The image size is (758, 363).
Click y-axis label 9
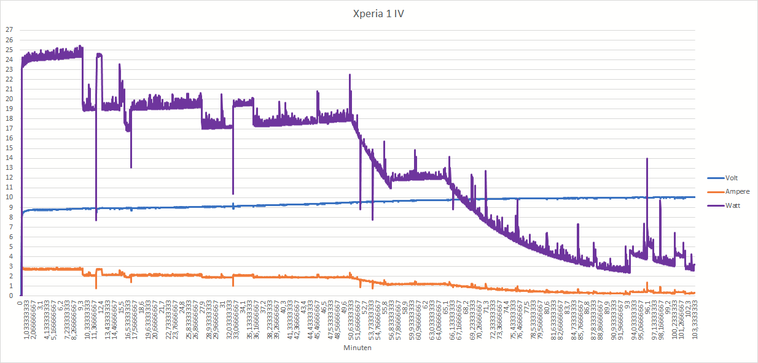point(10,207)
